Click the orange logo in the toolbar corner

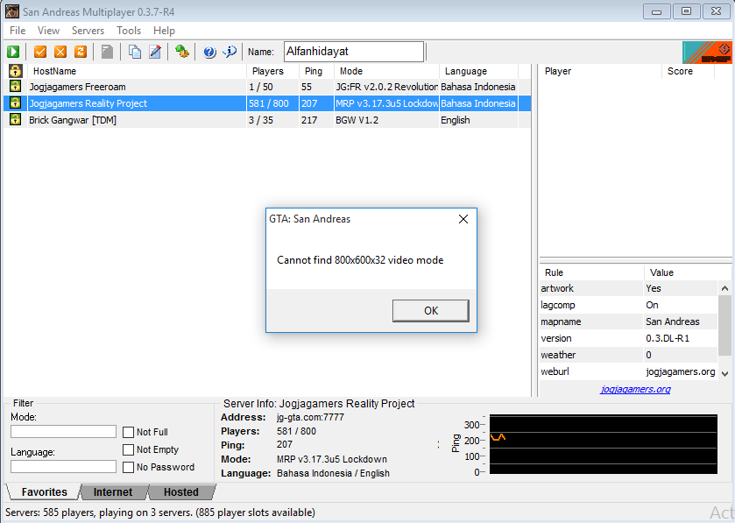coord(707,52)
